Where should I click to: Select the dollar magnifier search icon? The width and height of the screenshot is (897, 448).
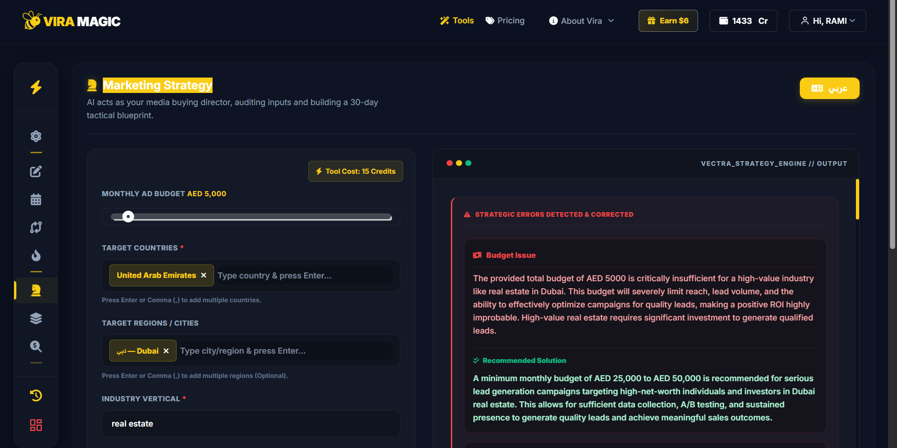click(x=36, y=347)
